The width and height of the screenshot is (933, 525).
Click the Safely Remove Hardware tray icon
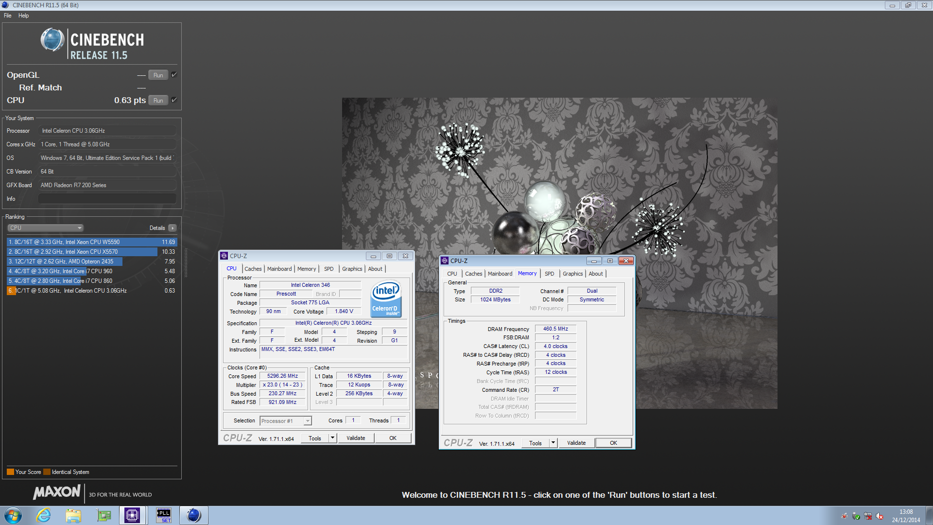pyautogui.click(x=856, y=516)
